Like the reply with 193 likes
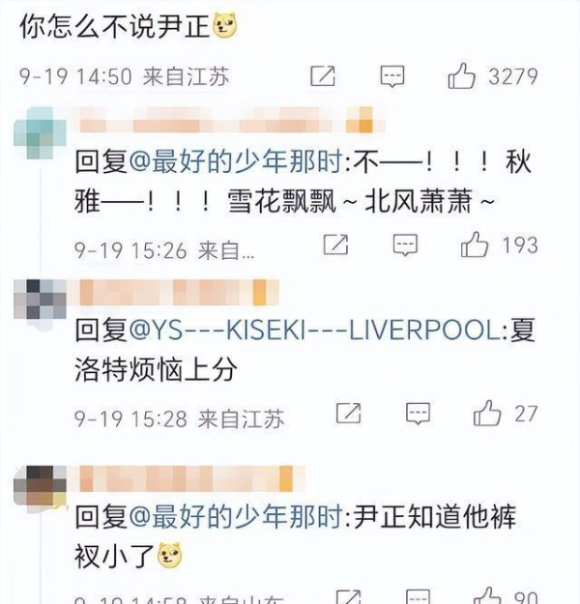 (475, 244)
